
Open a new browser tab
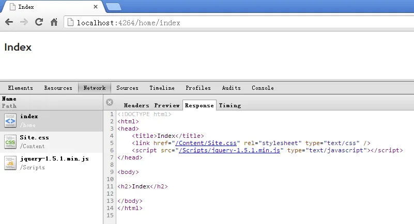[114, 7]
